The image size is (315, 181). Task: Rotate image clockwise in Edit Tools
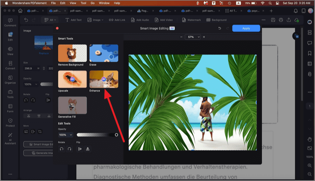point(69,149)
